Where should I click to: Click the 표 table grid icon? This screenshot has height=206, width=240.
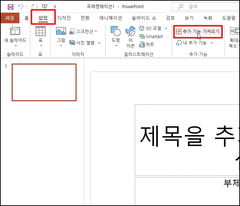pyautogui.click(x=41, y=31)
